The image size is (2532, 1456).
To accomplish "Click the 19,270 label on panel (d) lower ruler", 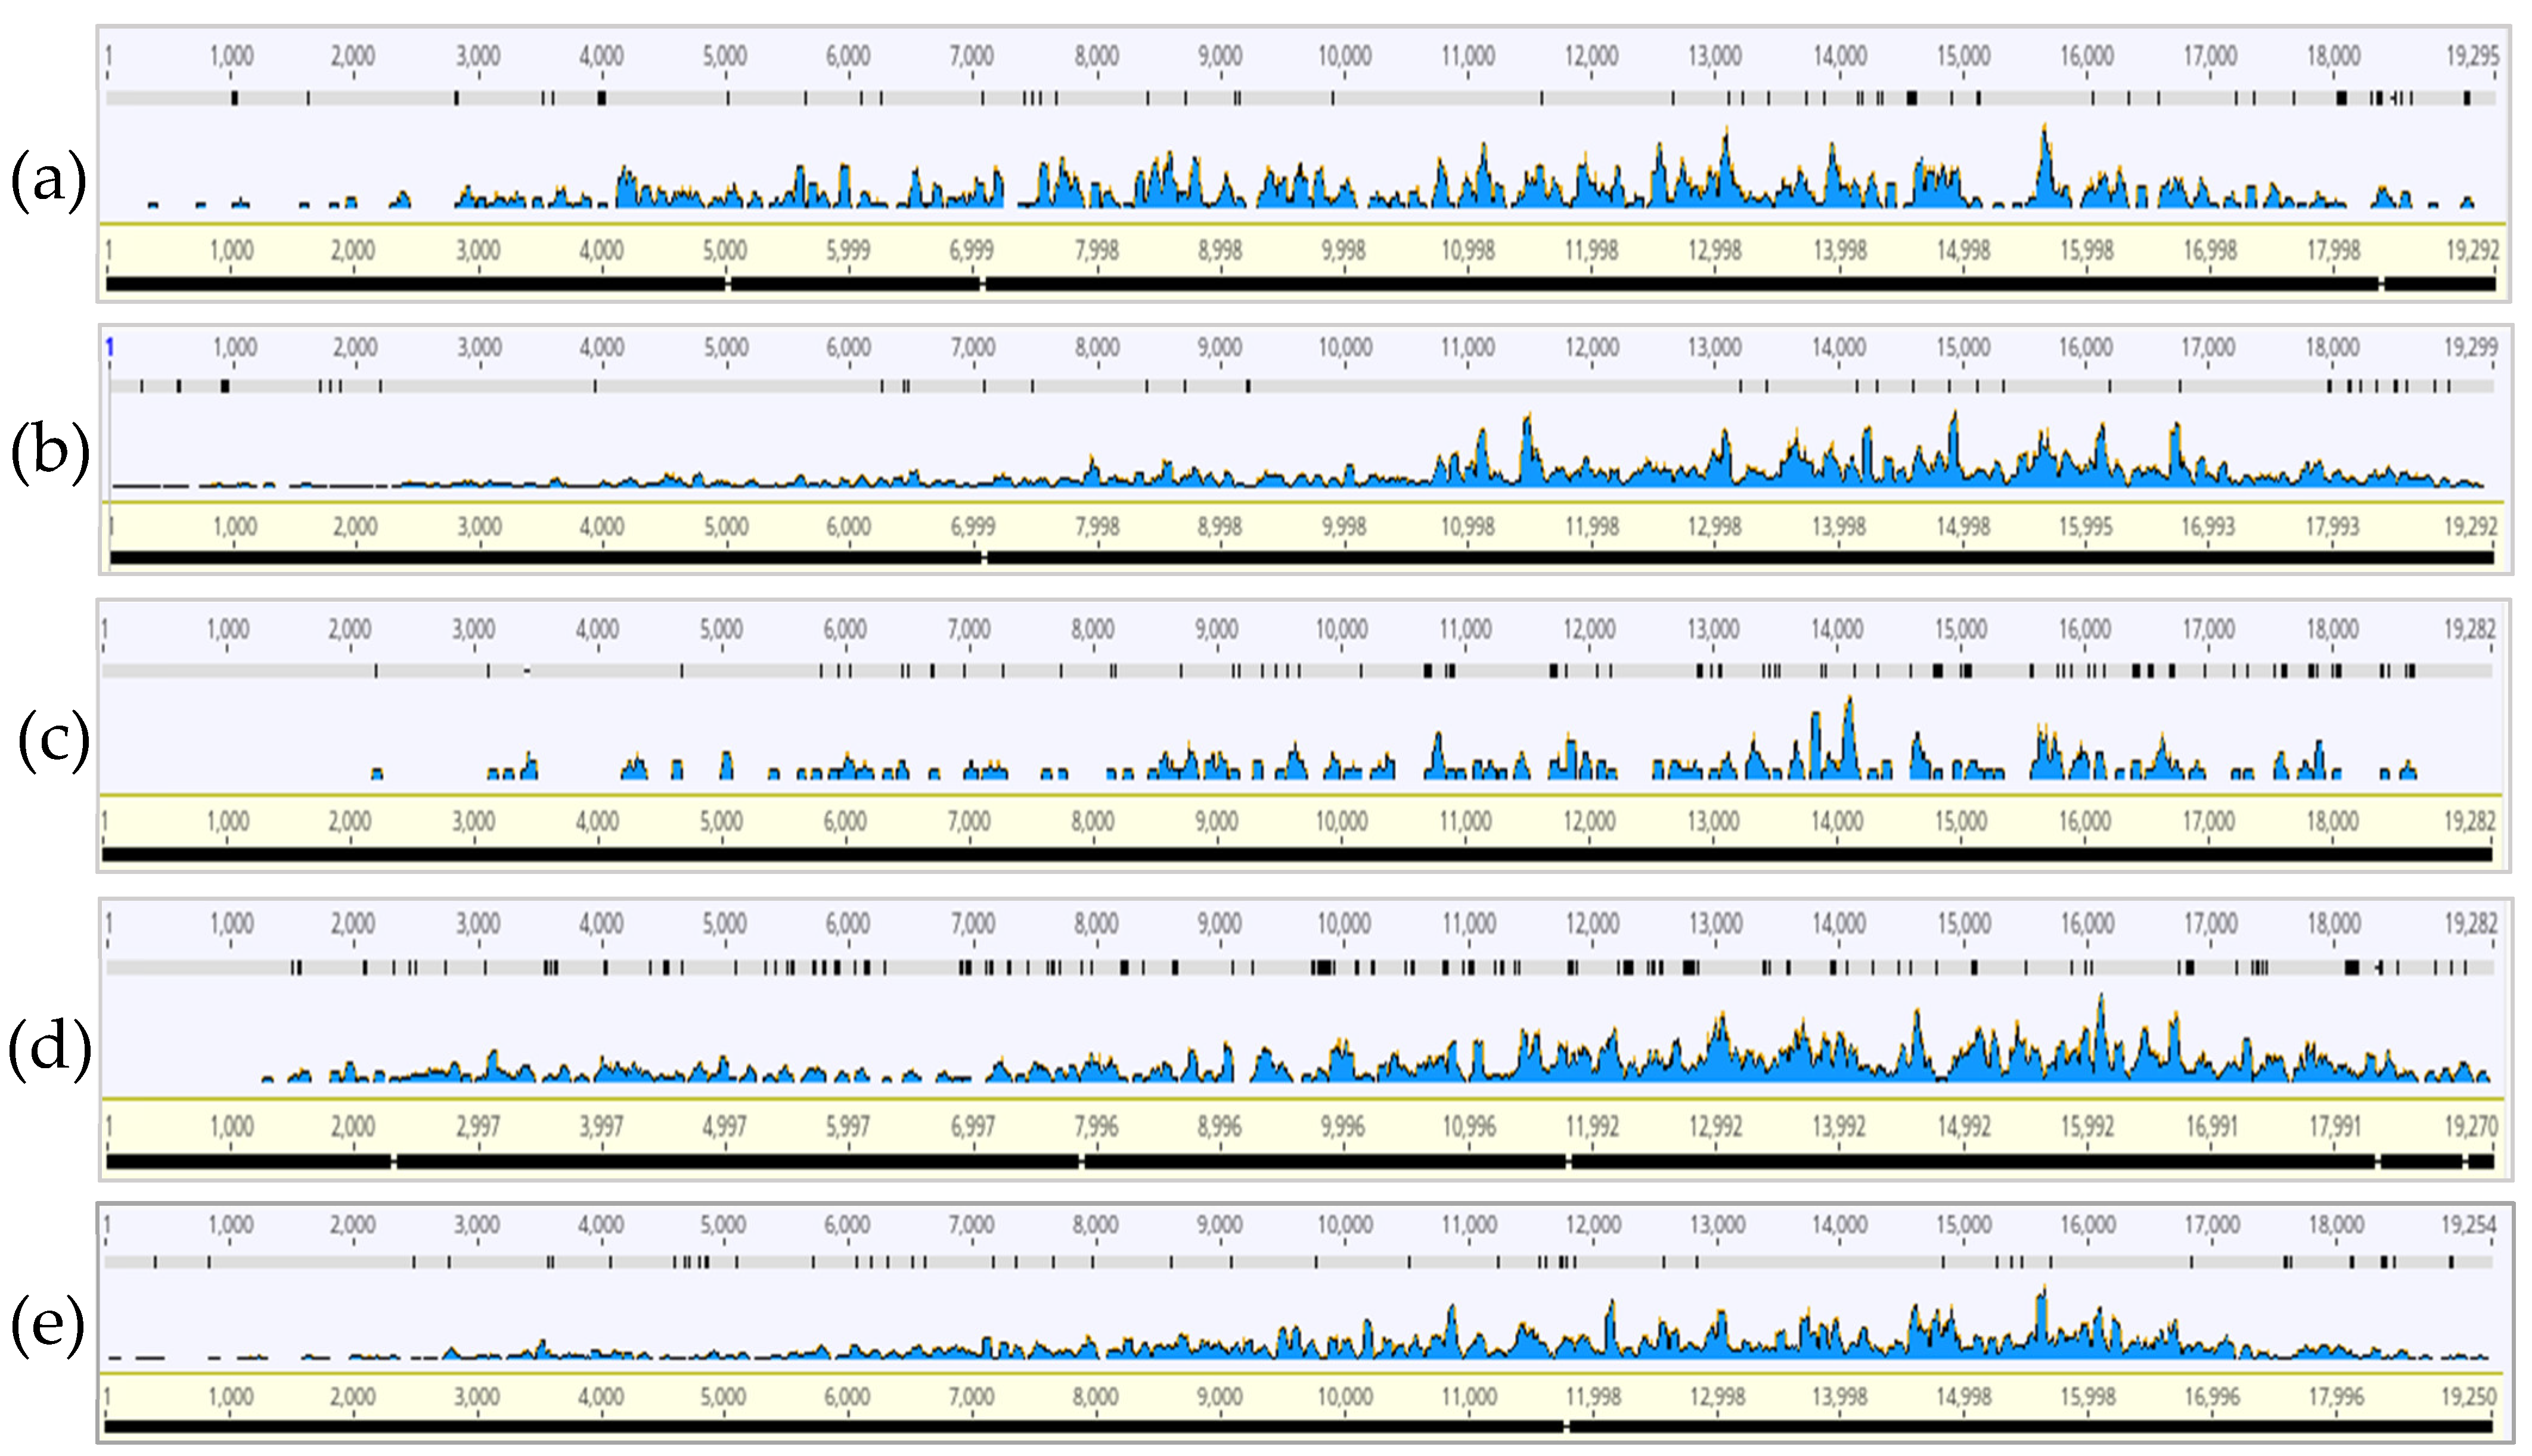I will click(2470, 1127).
